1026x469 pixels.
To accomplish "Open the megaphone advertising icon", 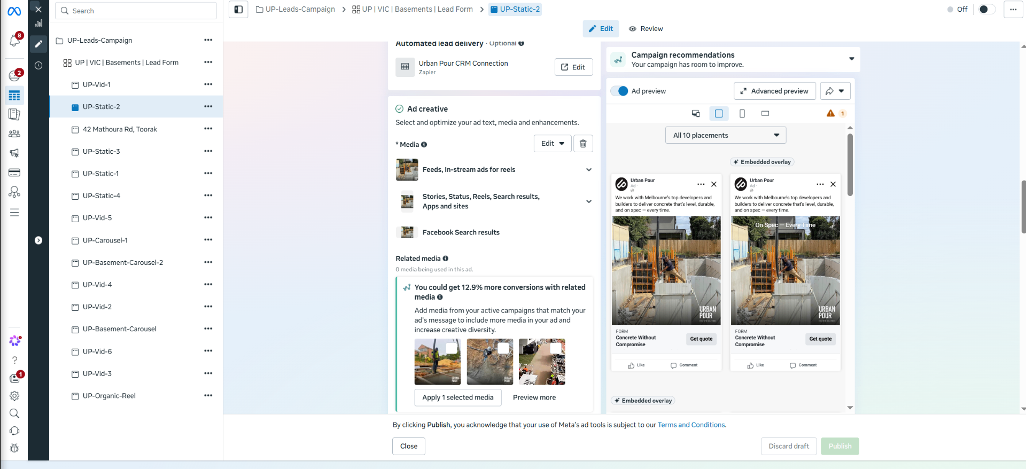I will click(x=14, y=153).
